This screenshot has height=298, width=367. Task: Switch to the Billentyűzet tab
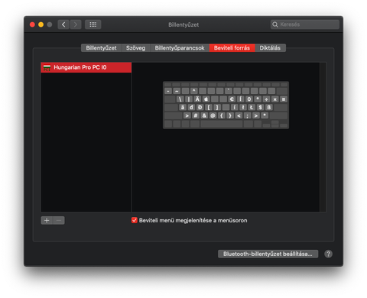pyautogui.click(x=101, y=48)
